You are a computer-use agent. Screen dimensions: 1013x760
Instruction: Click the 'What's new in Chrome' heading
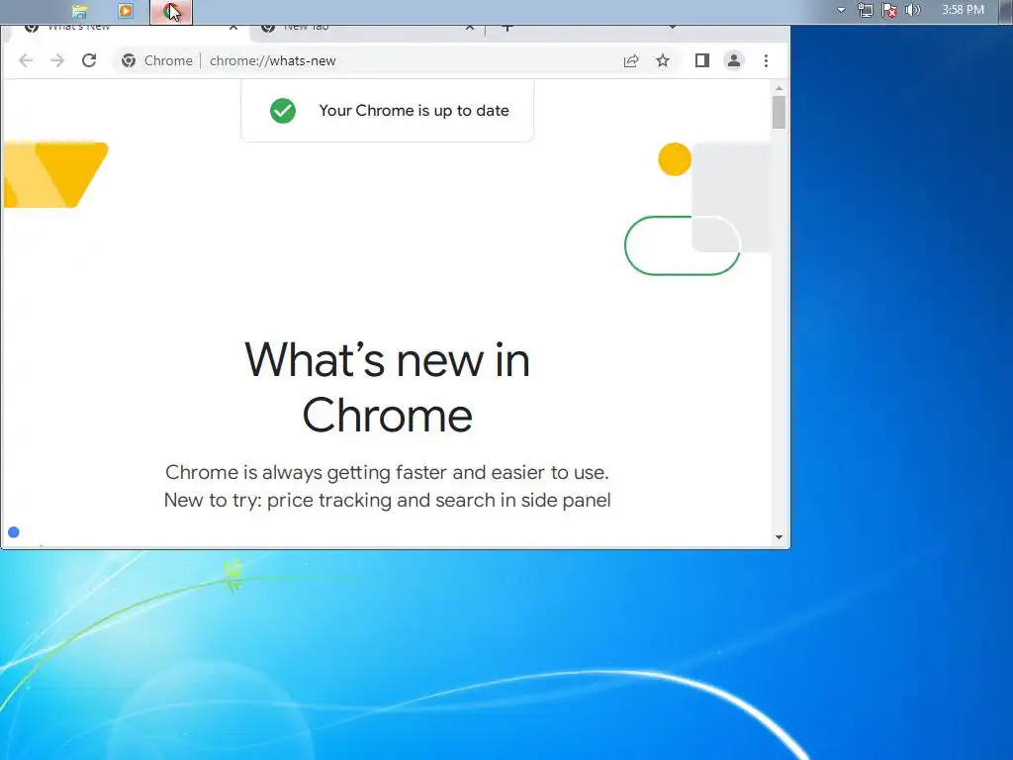pyautogui.click(x=387, y=387)
